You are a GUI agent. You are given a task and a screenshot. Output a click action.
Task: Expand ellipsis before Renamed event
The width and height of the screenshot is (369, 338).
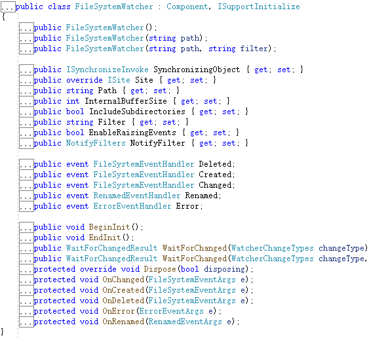click(26, 196)
